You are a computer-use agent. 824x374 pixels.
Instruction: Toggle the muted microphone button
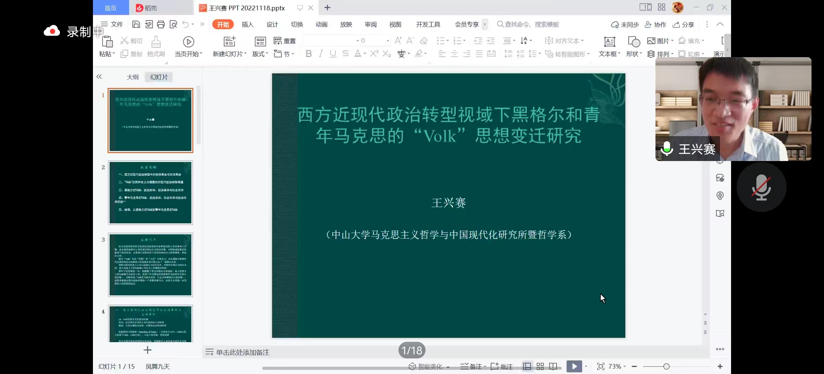(x=761, y=187)
